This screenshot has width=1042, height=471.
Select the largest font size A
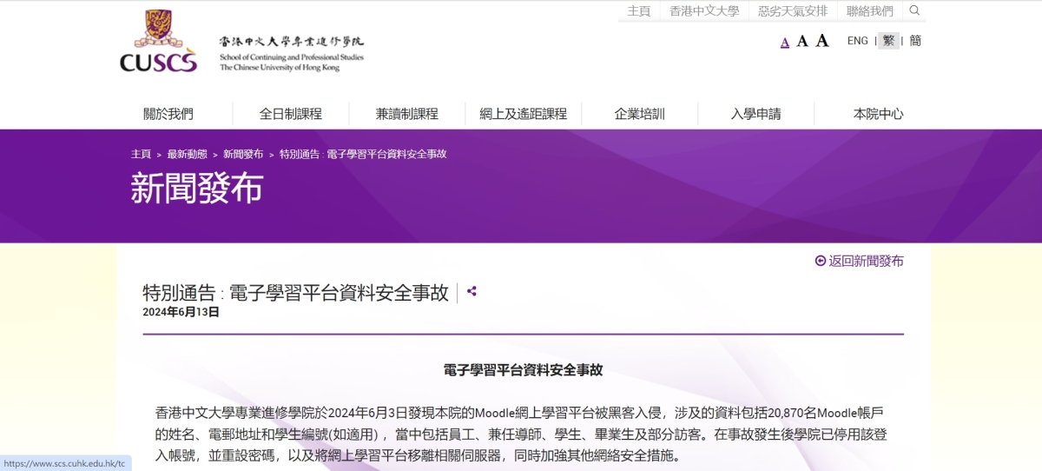click(822, 40)
